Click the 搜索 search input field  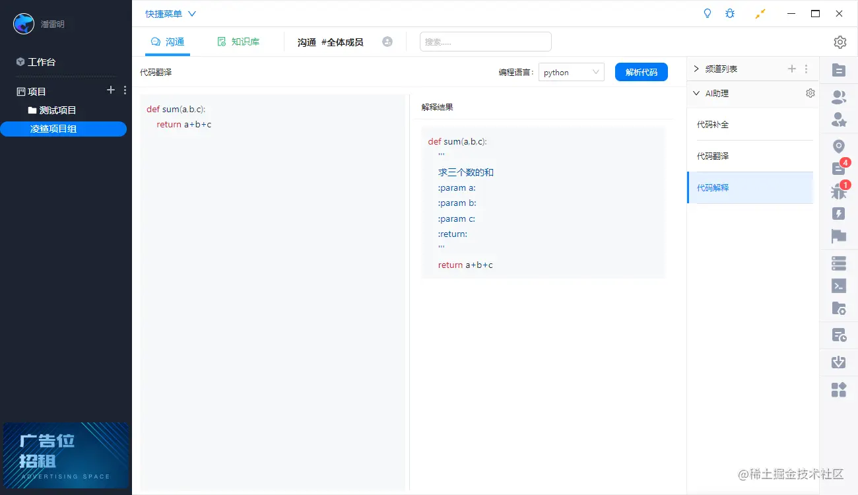[486, 42]
